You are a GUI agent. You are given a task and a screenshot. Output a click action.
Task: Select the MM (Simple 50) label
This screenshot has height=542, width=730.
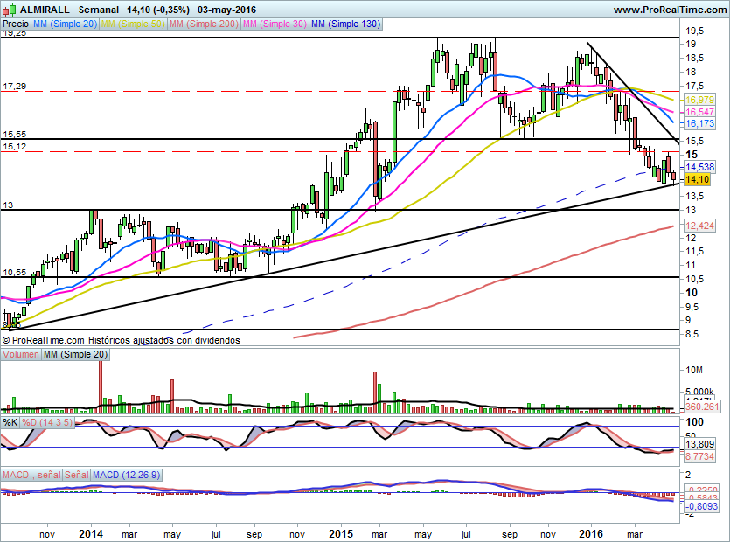tap(133, 24)
